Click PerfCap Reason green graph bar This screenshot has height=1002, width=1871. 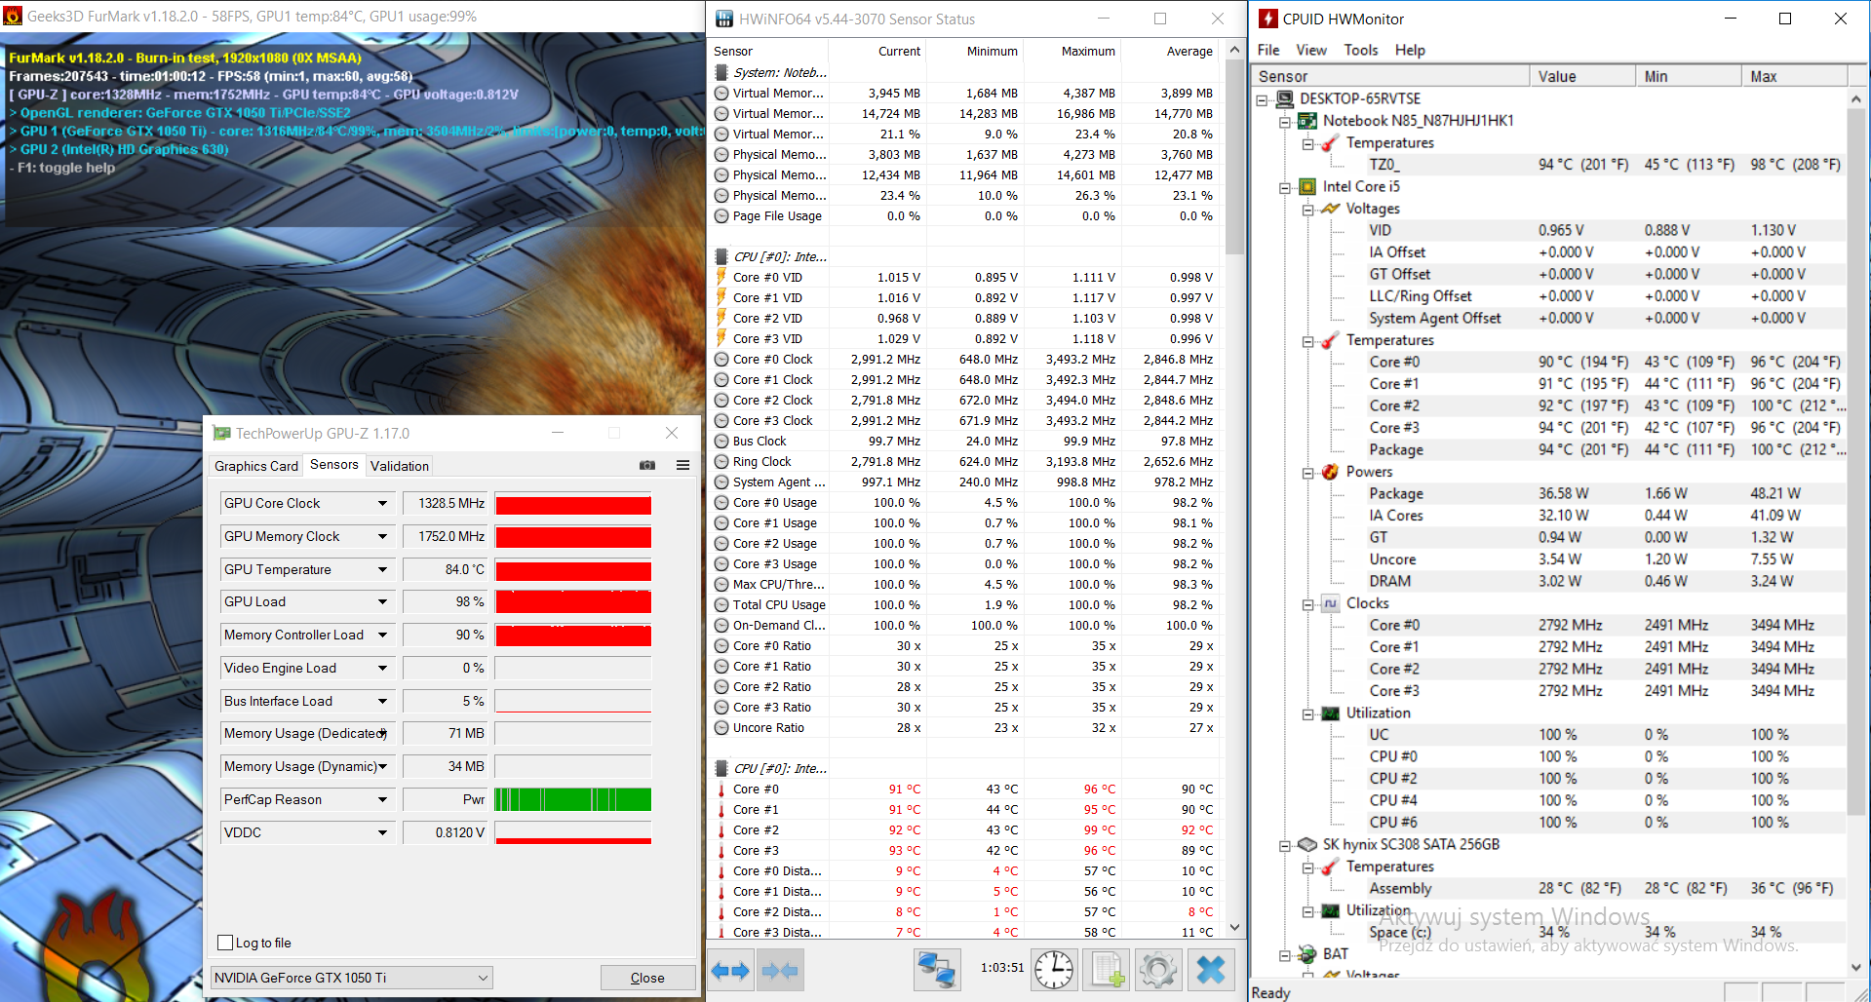point(573,799)
